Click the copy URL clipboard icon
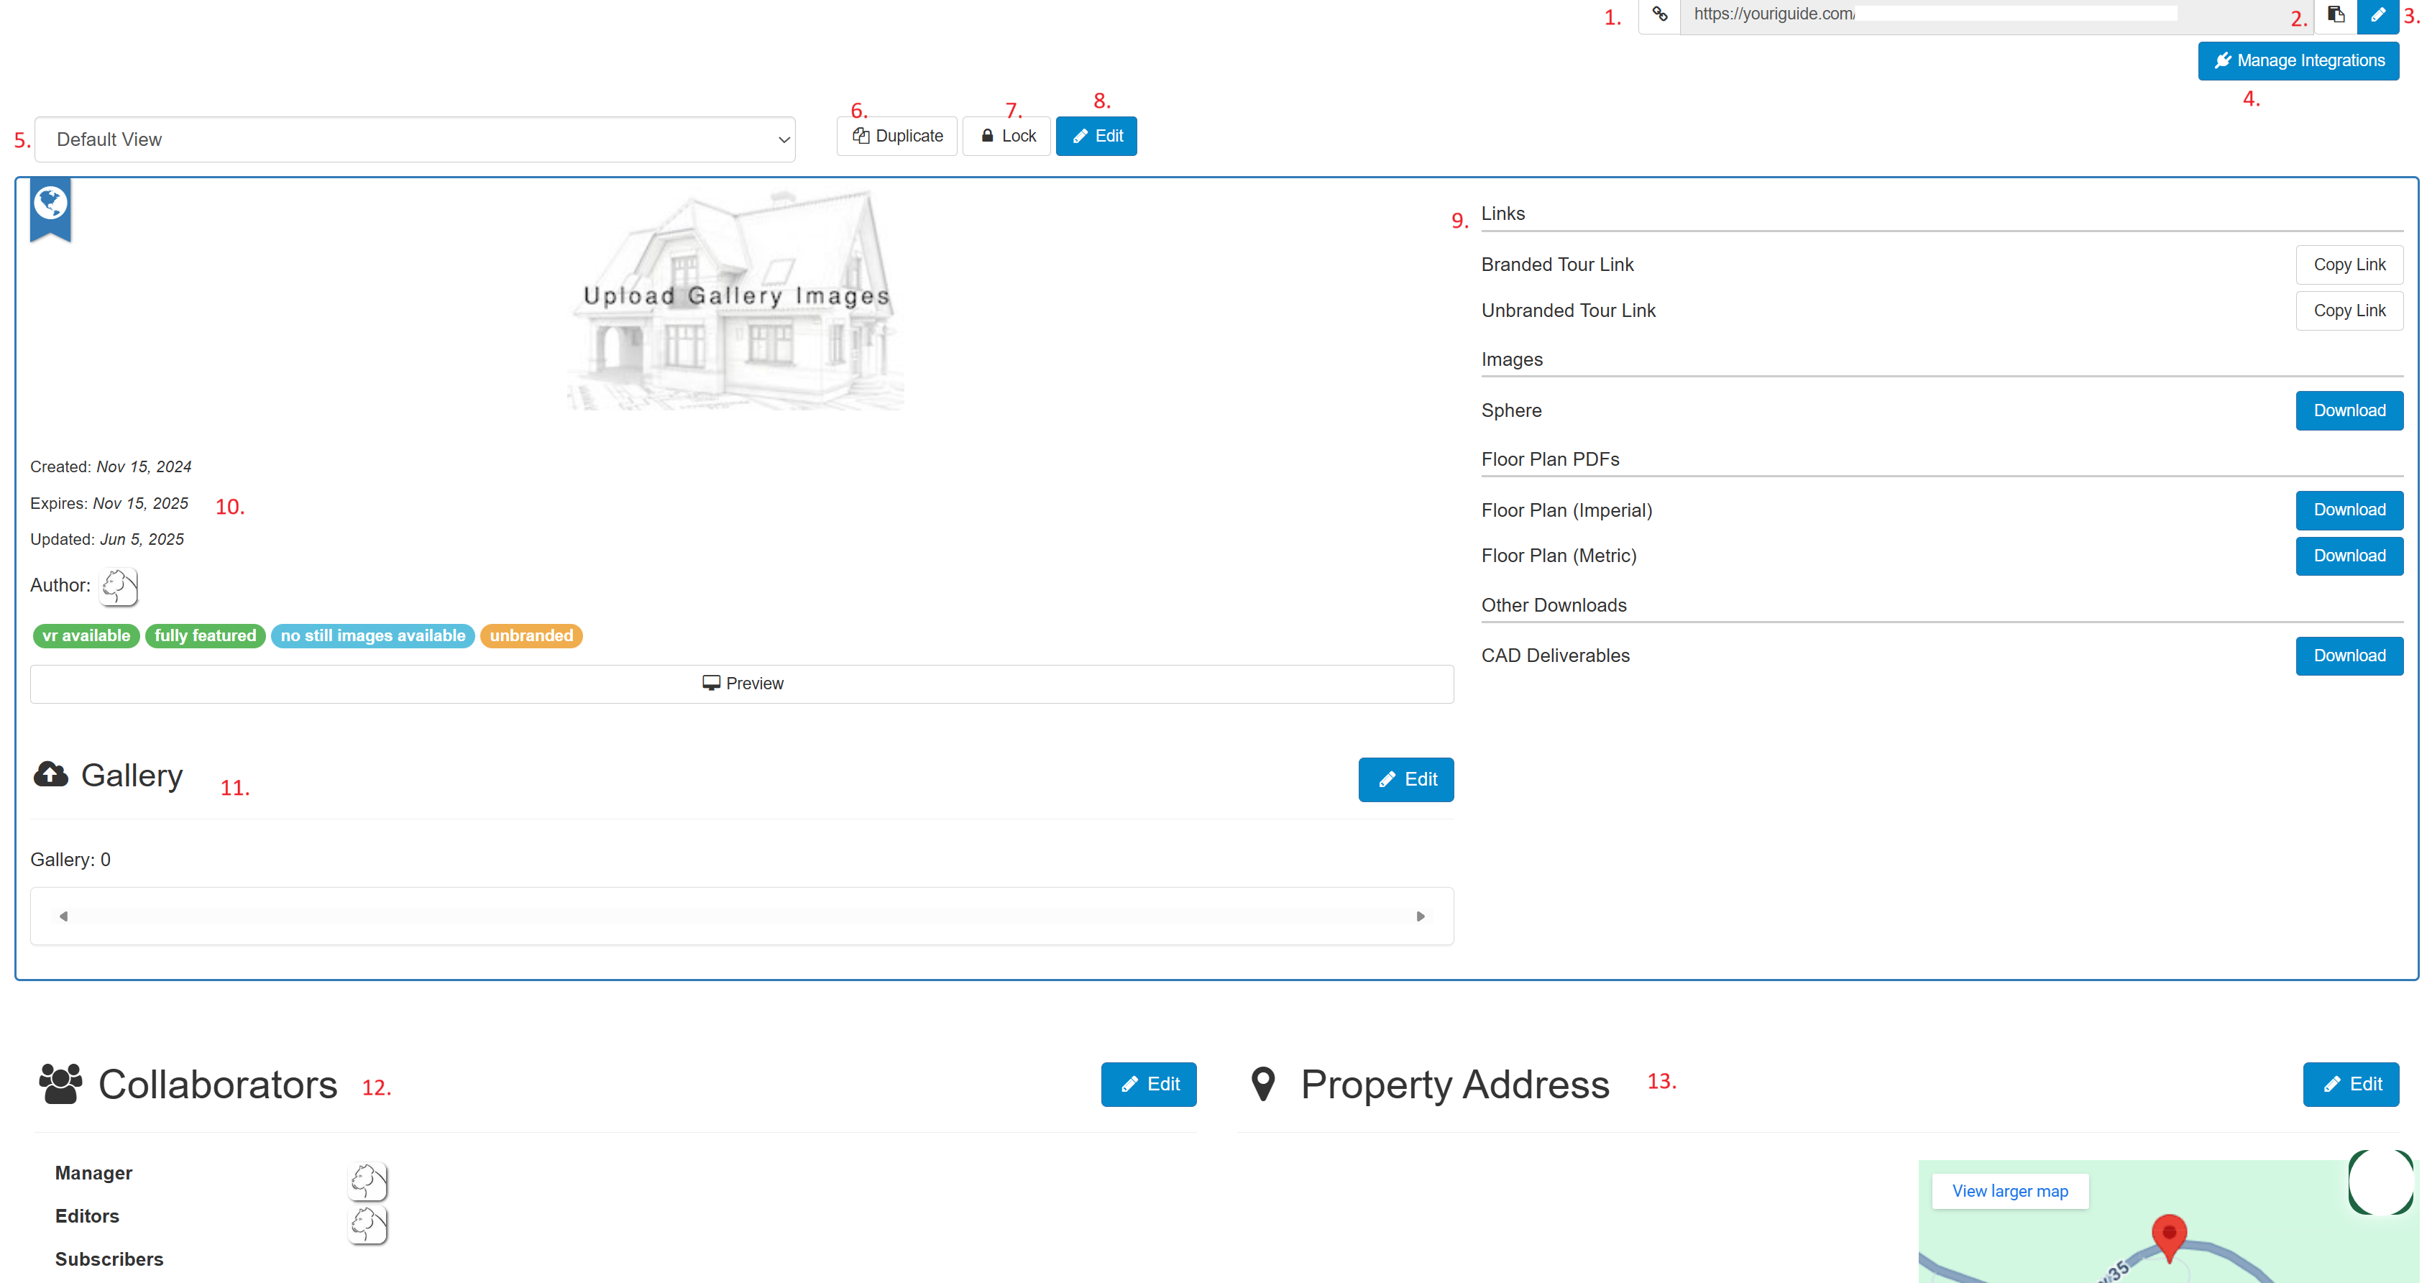The image size is (2427, 1283). coord(2336,14)
